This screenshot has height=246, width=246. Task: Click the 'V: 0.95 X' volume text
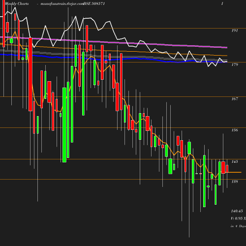point(238,218)
